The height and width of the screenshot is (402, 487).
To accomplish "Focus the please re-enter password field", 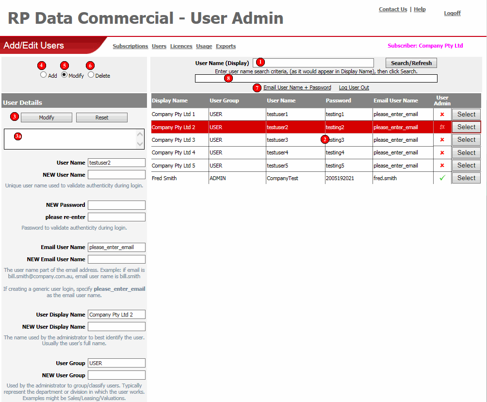I will [x=116, y=217].
